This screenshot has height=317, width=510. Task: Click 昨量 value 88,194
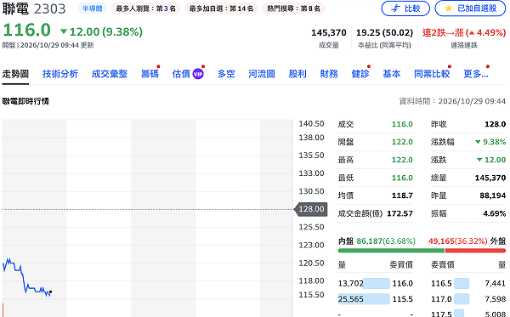pyautogui.click(x=493, y=195)
